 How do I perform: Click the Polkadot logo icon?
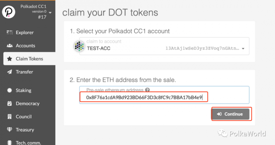[9, 12]
